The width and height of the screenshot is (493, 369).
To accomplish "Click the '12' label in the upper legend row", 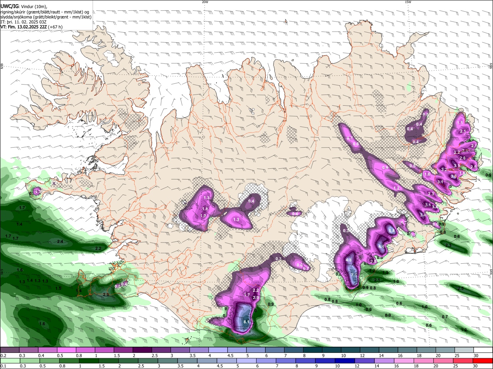I will tap(362, 356).
